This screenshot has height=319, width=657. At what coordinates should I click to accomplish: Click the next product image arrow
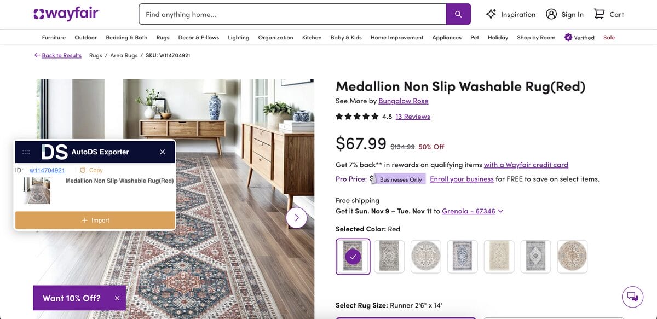tap(296, 217)
